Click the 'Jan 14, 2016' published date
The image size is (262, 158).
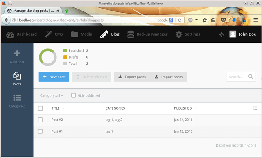coord(183,120)
